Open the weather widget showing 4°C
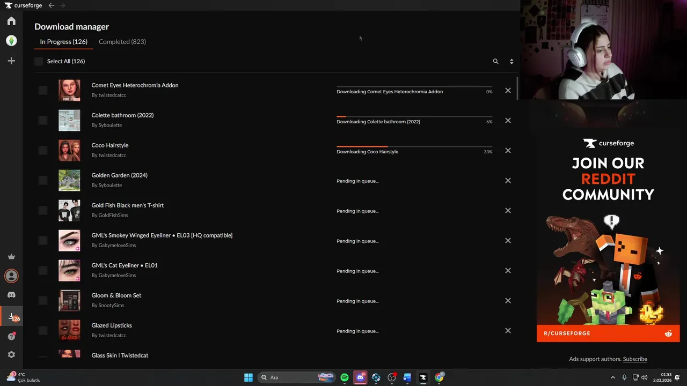 (x=24, y=377)
